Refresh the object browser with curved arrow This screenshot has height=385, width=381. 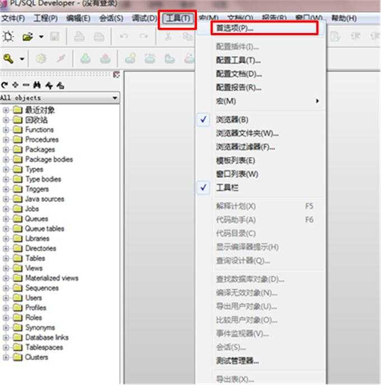pyautogui.click(x=4, y=85)
